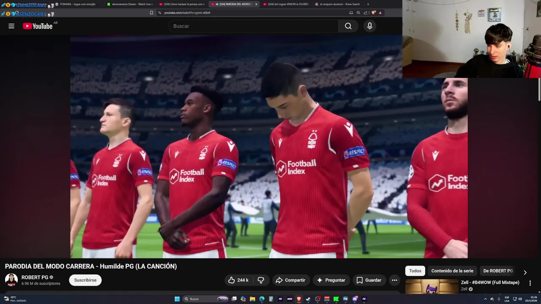The height and width of the screenshot is (304, 541).
Task: Open the Compartir share dialog
Action: 290,280
